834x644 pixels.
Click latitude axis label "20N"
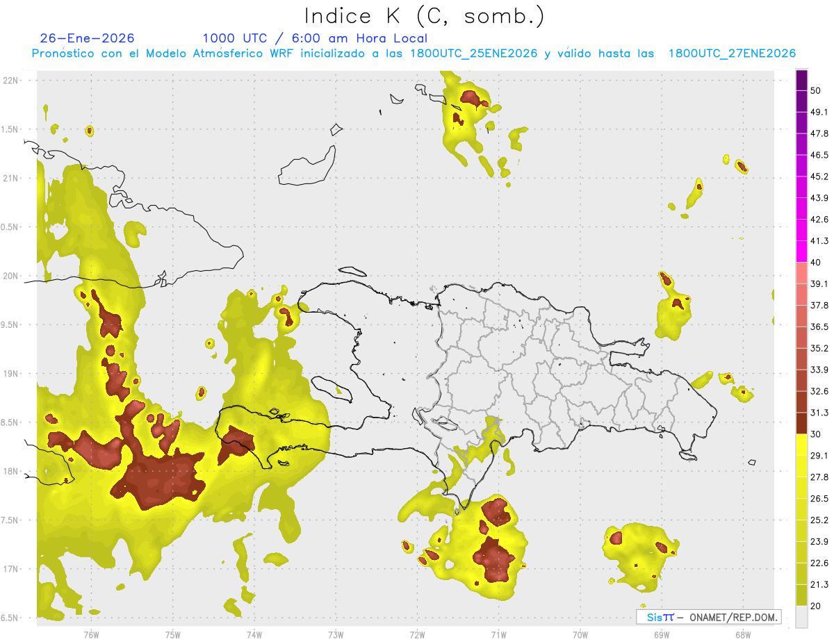[x=12, y=276]
